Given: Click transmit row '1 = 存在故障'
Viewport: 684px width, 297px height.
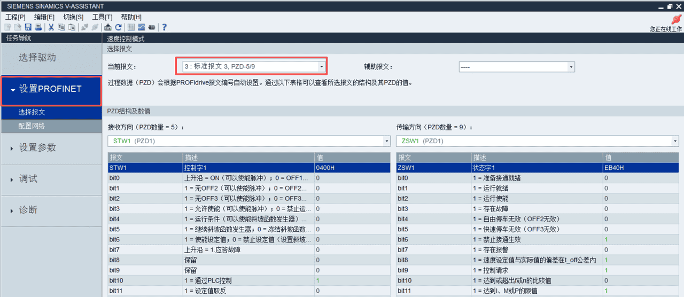Looking at the screenshot, I should coord(538,208).
